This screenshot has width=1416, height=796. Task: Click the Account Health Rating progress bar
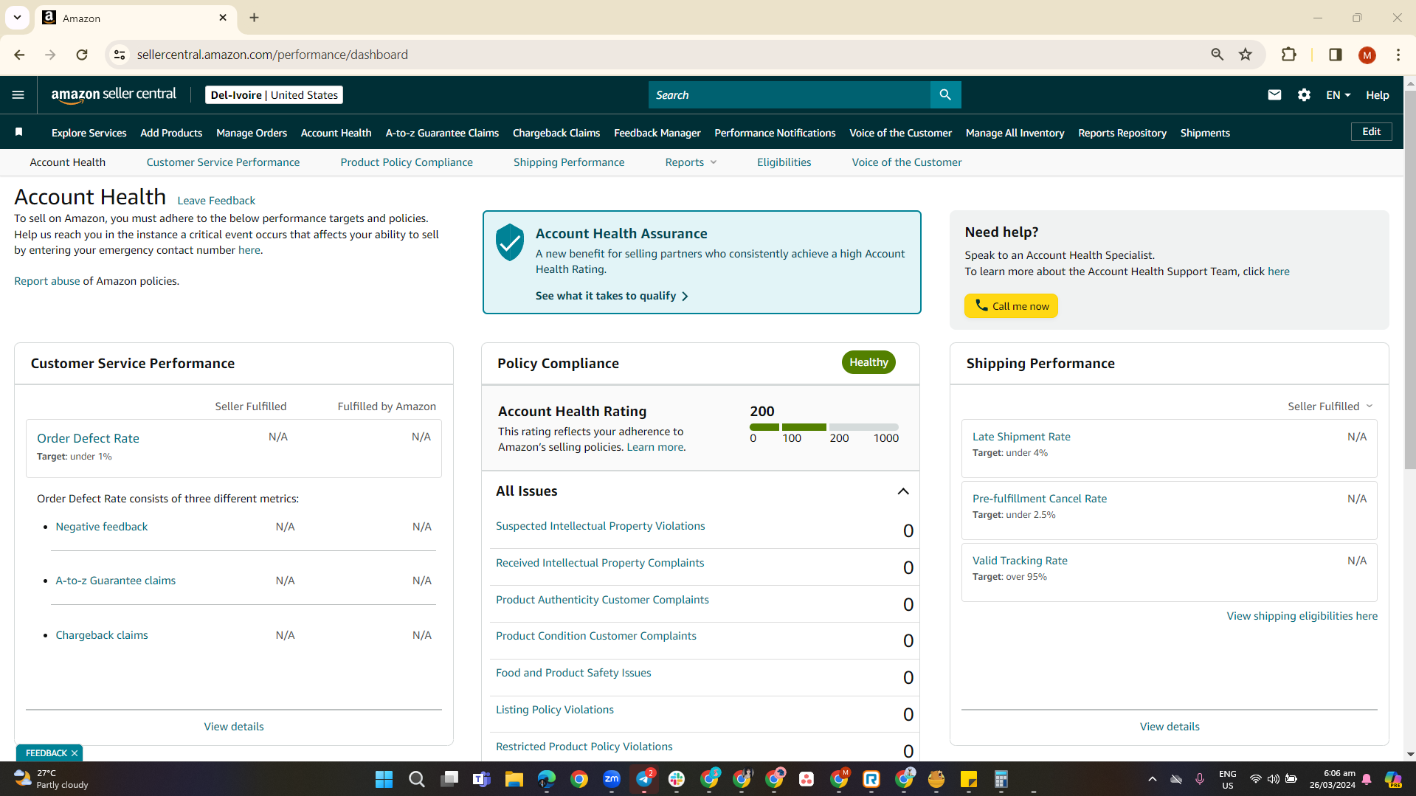tap(823, 427)
